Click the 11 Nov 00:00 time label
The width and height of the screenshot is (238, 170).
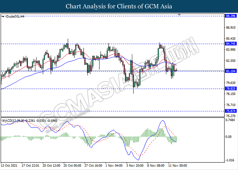click(177, 166)
